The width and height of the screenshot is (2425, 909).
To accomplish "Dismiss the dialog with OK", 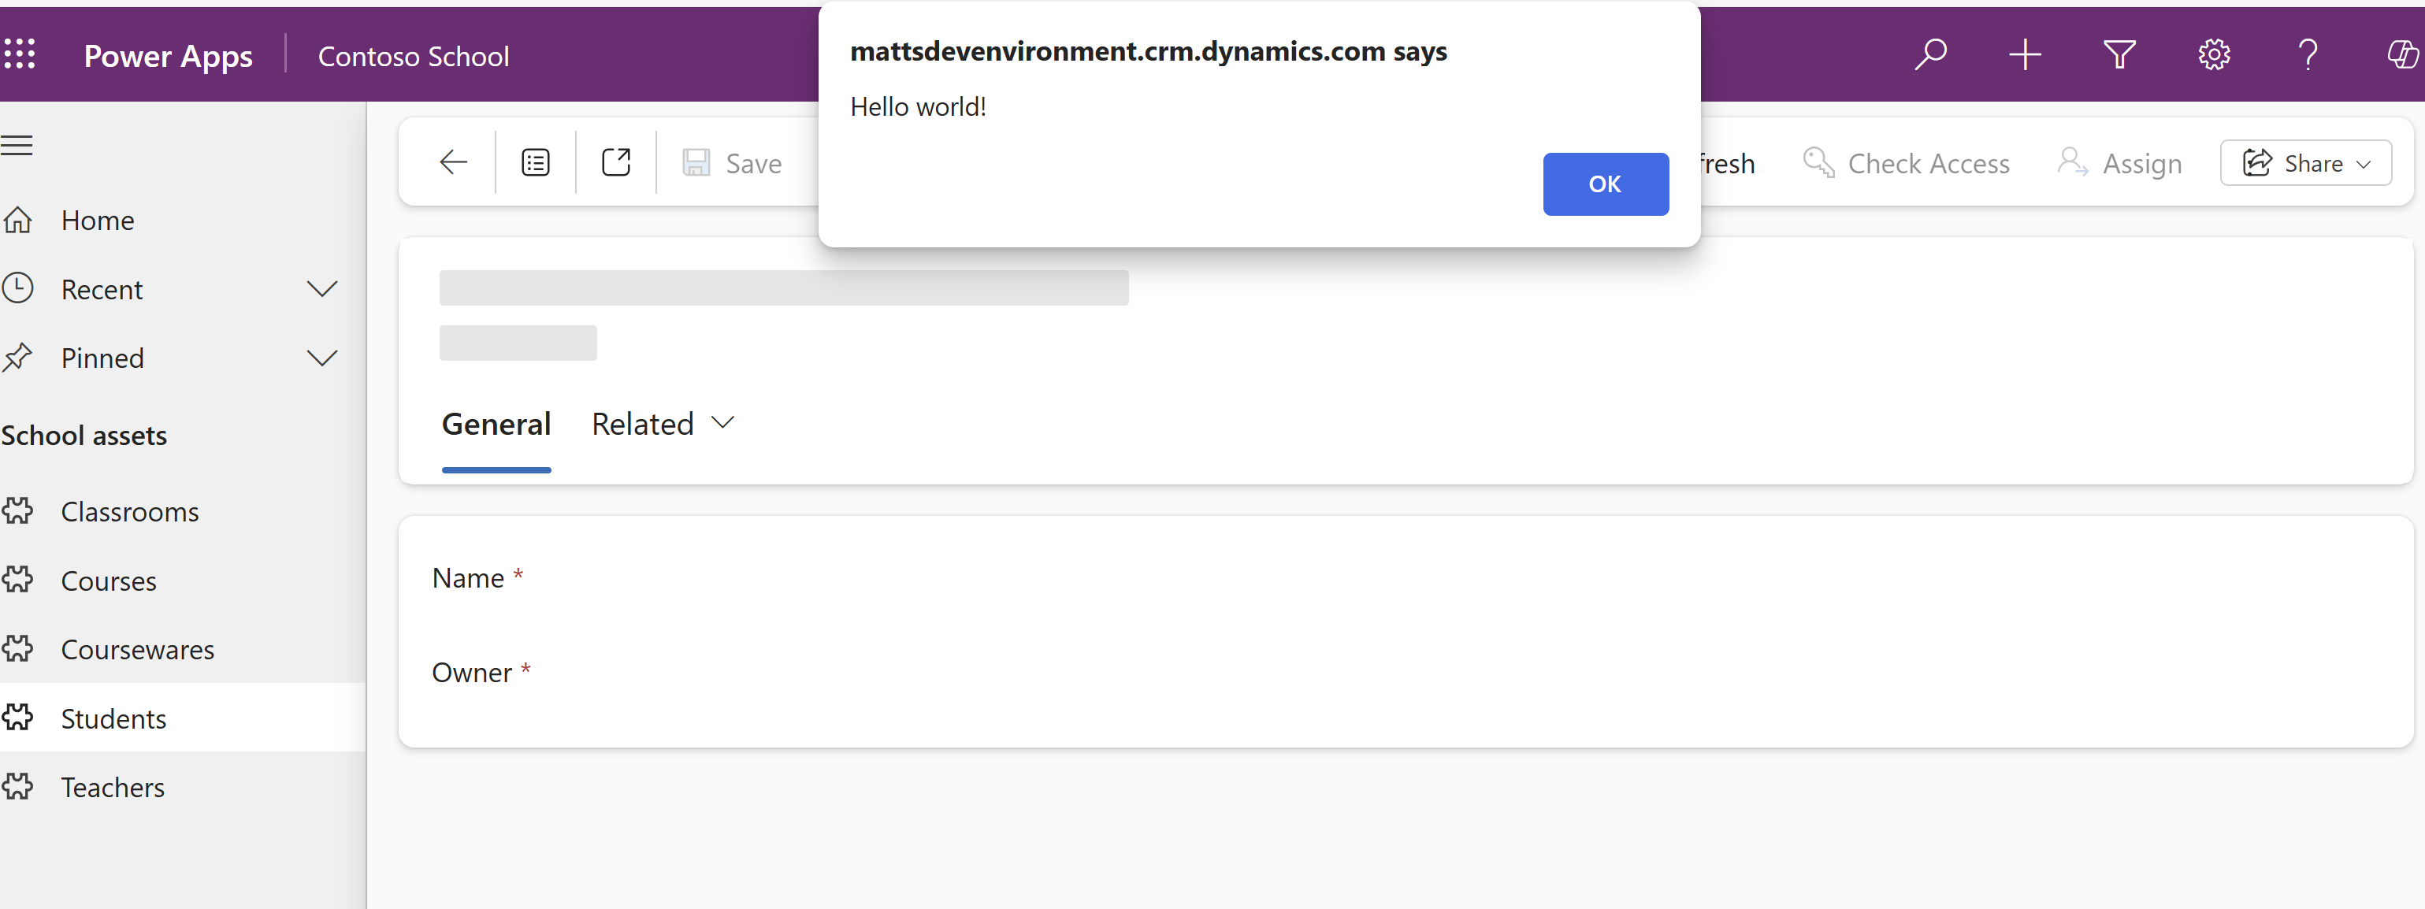I will [1605, 184].
